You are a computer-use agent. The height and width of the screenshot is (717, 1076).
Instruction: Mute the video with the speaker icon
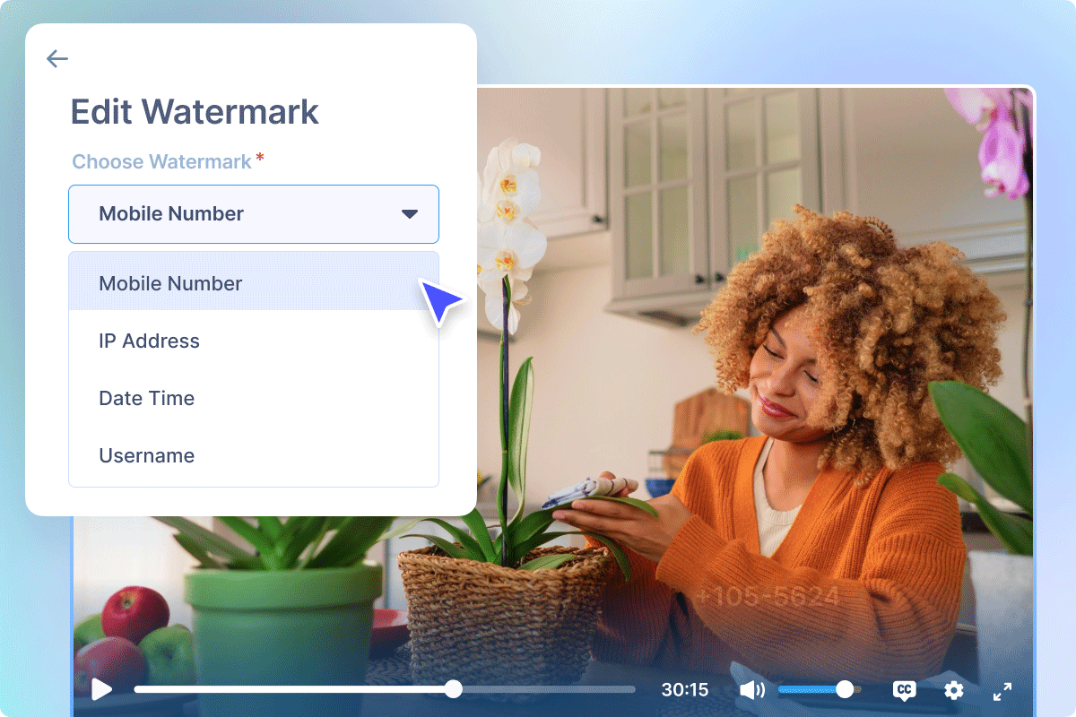[x=751, y=690]
